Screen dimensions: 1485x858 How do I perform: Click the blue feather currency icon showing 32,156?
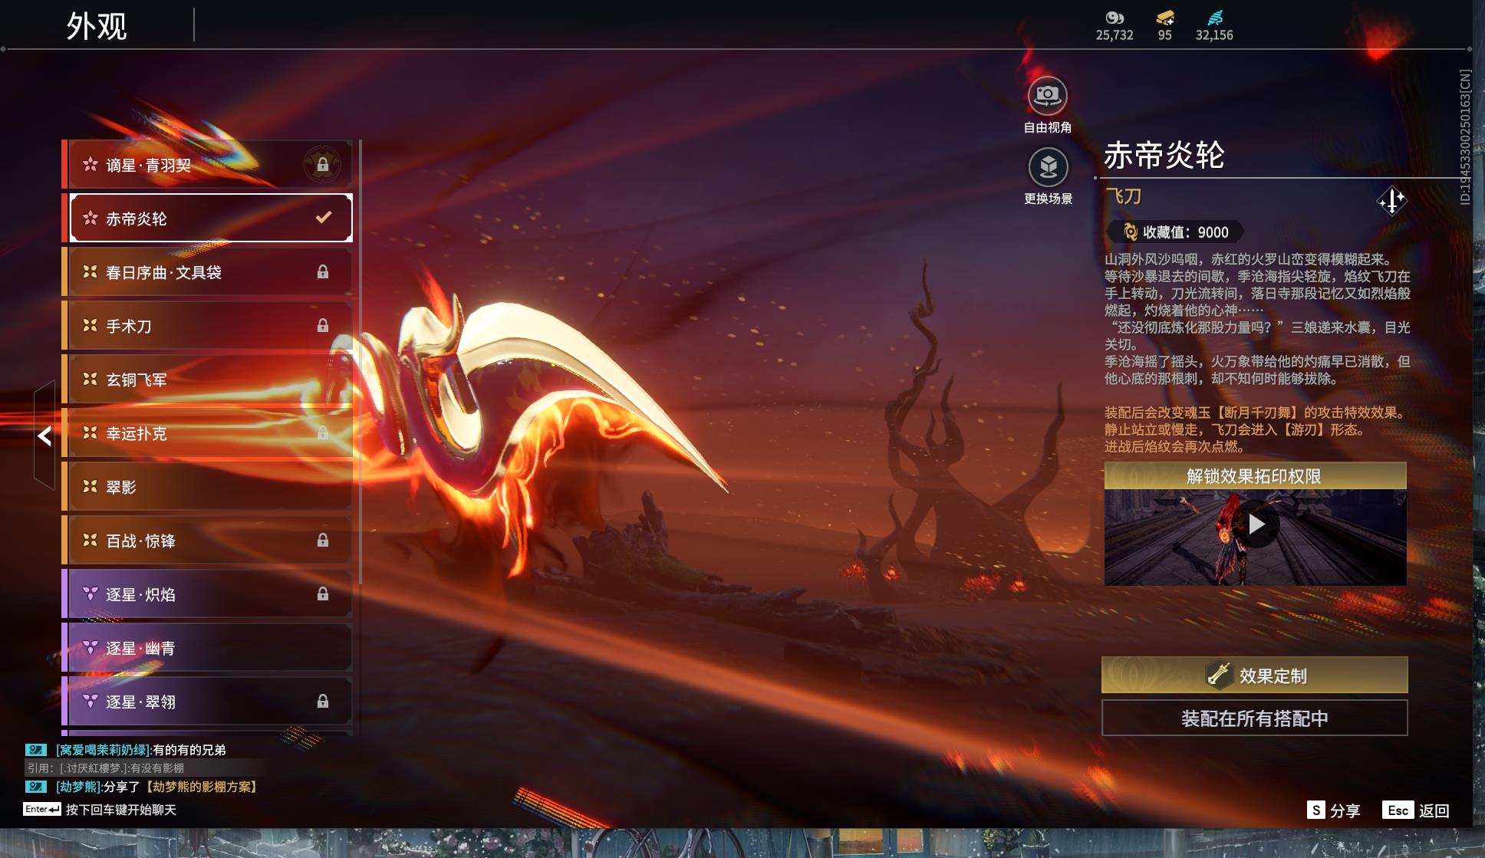coord(1215,18)
